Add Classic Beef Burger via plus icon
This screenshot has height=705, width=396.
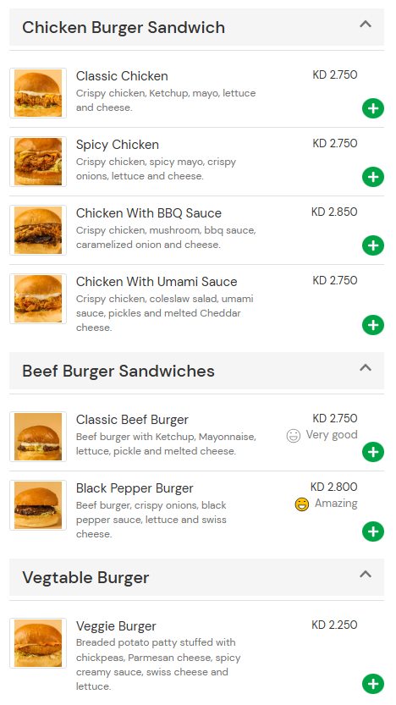(x=373, y=452)
